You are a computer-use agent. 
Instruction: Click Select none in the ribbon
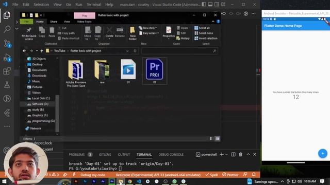[204, 33]
